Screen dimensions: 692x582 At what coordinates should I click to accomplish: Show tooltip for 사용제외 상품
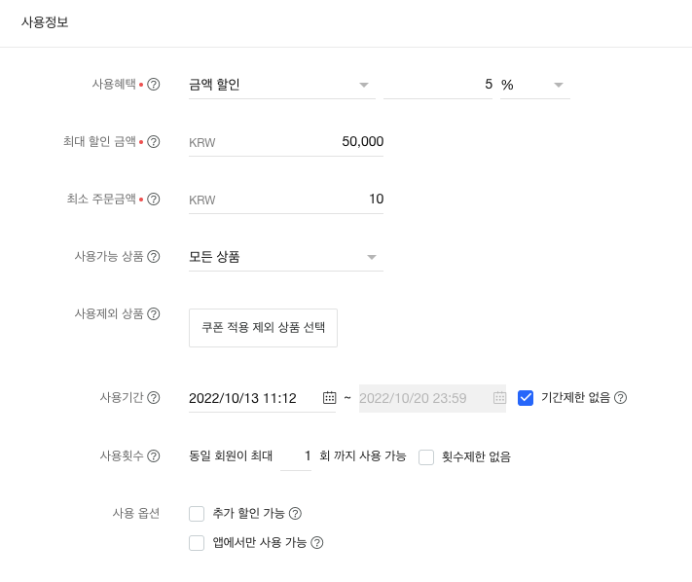[154, 313]
